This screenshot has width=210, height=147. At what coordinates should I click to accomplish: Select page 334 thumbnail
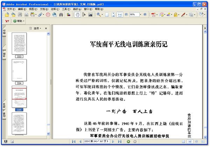(x=19, y=70)
